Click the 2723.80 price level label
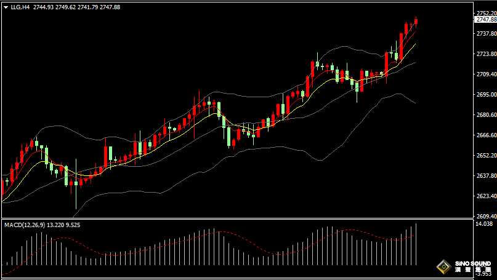This screenshot has height=280, width=497. point(486,54)
